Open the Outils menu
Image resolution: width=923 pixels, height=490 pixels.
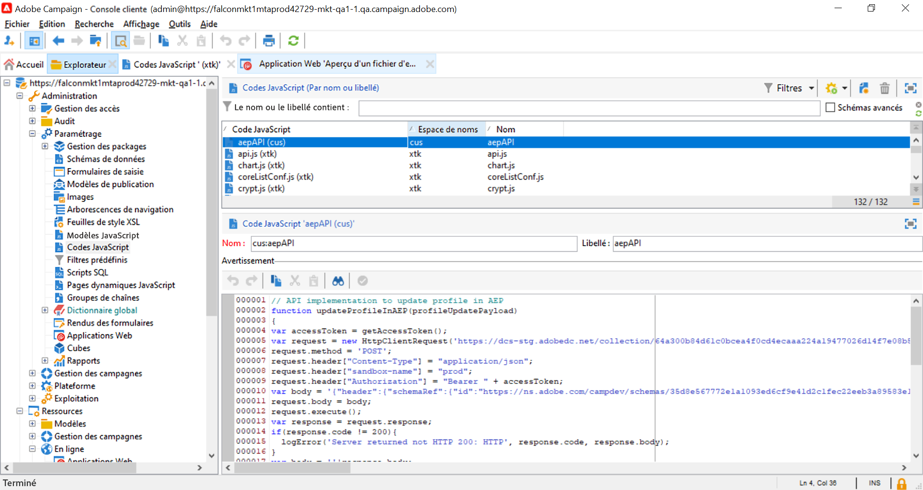(179, 24)
